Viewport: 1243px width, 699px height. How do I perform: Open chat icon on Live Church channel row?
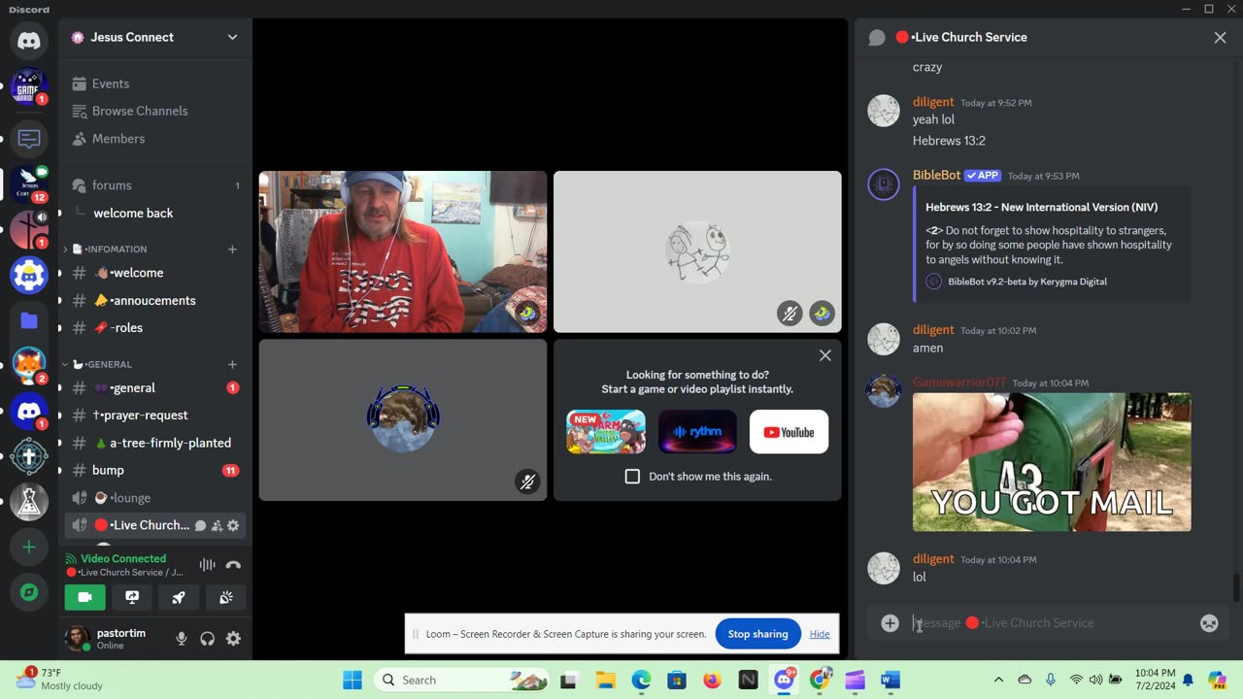coord(200,525)
